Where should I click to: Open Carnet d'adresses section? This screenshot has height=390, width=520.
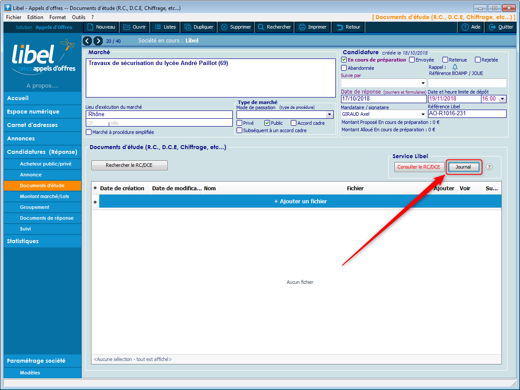42,125
